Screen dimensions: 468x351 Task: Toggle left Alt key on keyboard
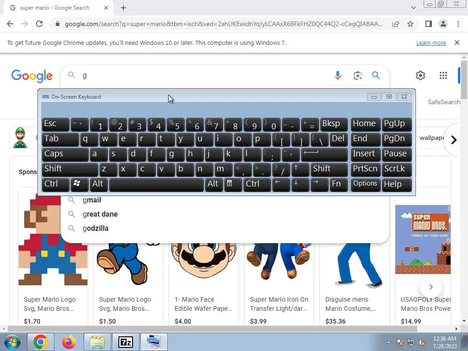99,185
